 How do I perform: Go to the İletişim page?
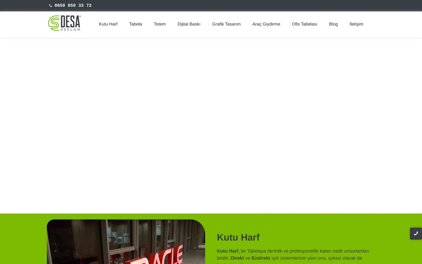356,24
